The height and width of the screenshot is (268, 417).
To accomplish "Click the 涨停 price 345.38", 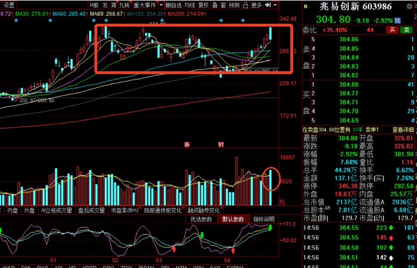I will (348, 186).
